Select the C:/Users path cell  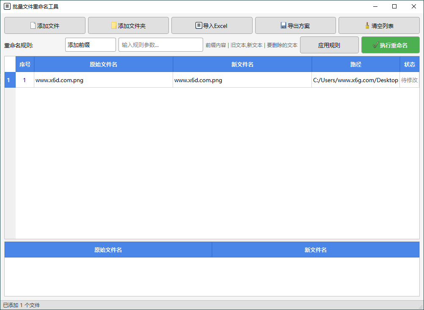[355, 80]
